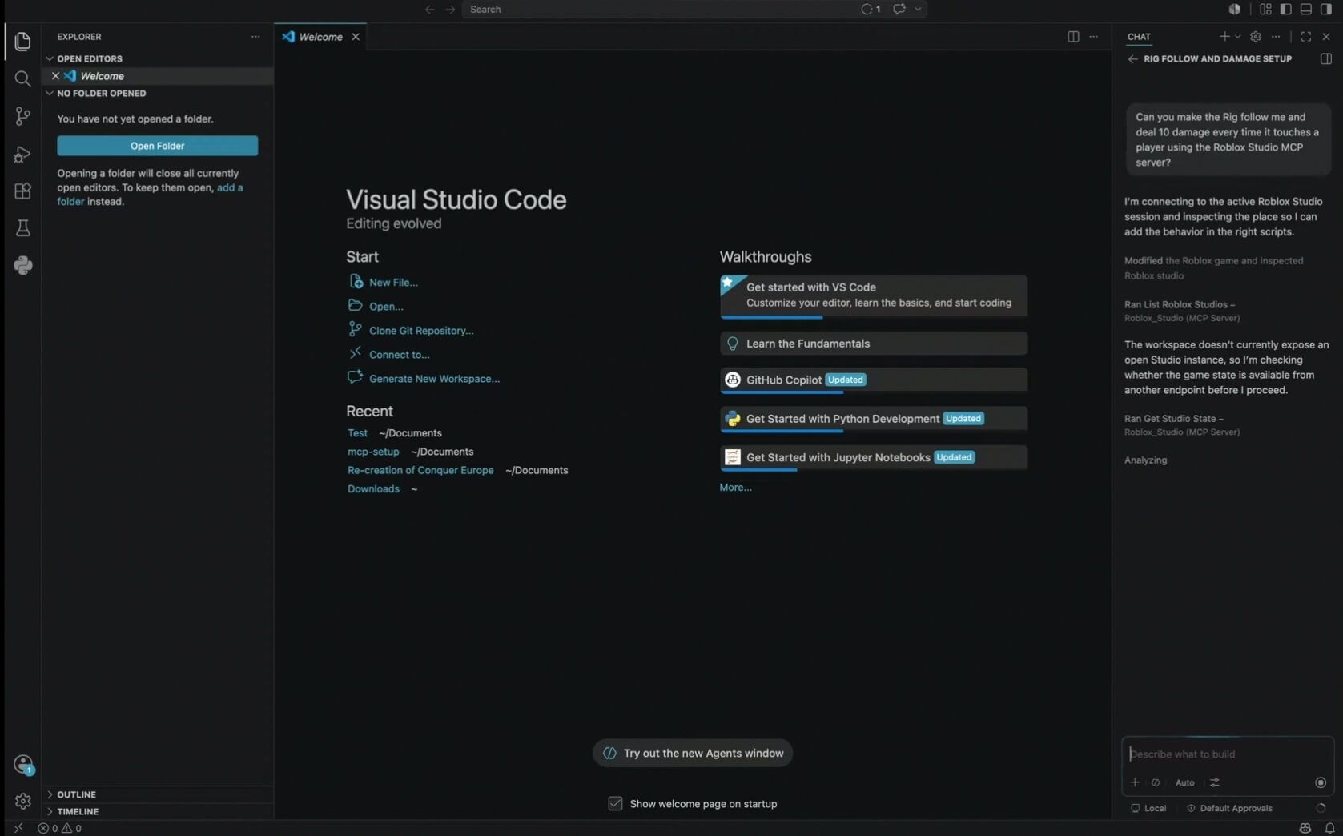Open Explorer Views and More Actions ellipsis
Screen dimensions: 1343x836
(255, 37)
